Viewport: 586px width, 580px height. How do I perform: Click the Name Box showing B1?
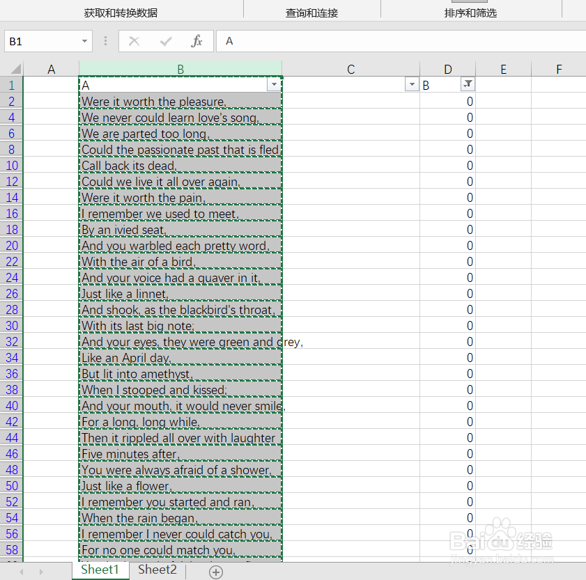point(48,41)
